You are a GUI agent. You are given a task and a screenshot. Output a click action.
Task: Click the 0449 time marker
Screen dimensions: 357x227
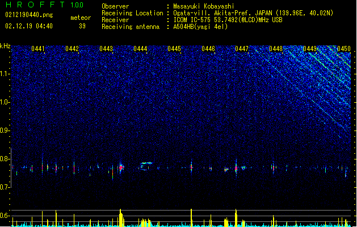[310, 49]
